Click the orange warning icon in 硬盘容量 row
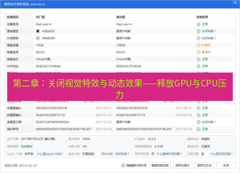Screen dimensions: 240x173 pos(198,45)
